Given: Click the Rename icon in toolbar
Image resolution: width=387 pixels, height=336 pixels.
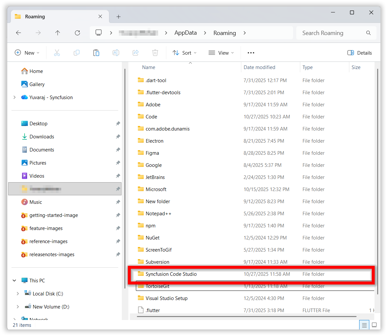Looking at the screenshot, I should [x=116, y=53].
